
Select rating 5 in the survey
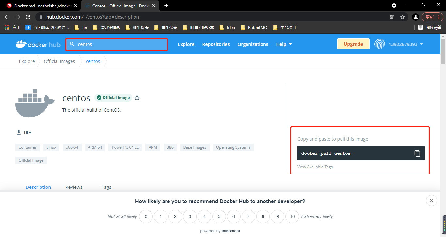coord(219,216)
